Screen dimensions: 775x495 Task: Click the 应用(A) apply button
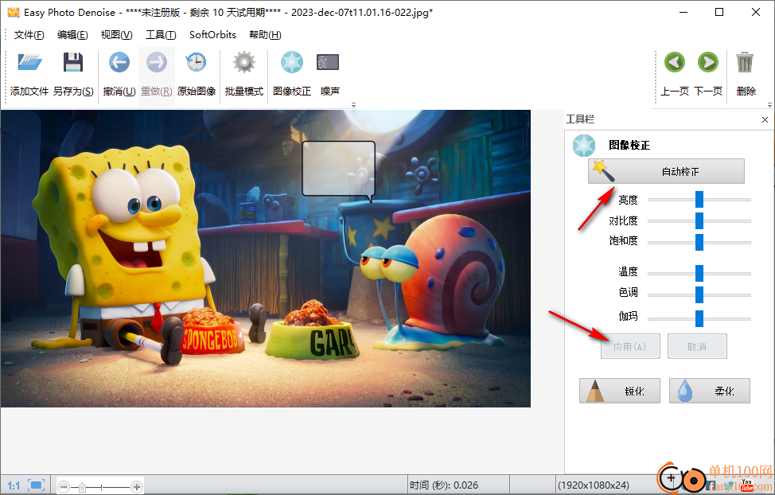pos(630,346)
